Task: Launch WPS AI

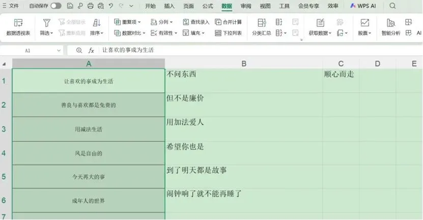Action: [363, 6]
